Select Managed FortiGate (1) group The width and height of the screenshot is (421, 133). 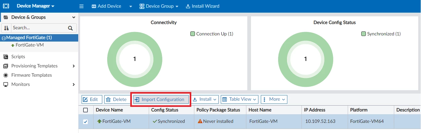[29, 38]
